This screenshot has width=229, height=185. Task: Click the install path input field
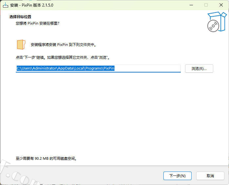pyautogui.click(x=98, y=68)
